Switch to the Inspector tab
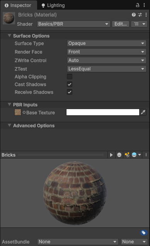This screenshot has height=246, width=150. (x=19, y=5)
